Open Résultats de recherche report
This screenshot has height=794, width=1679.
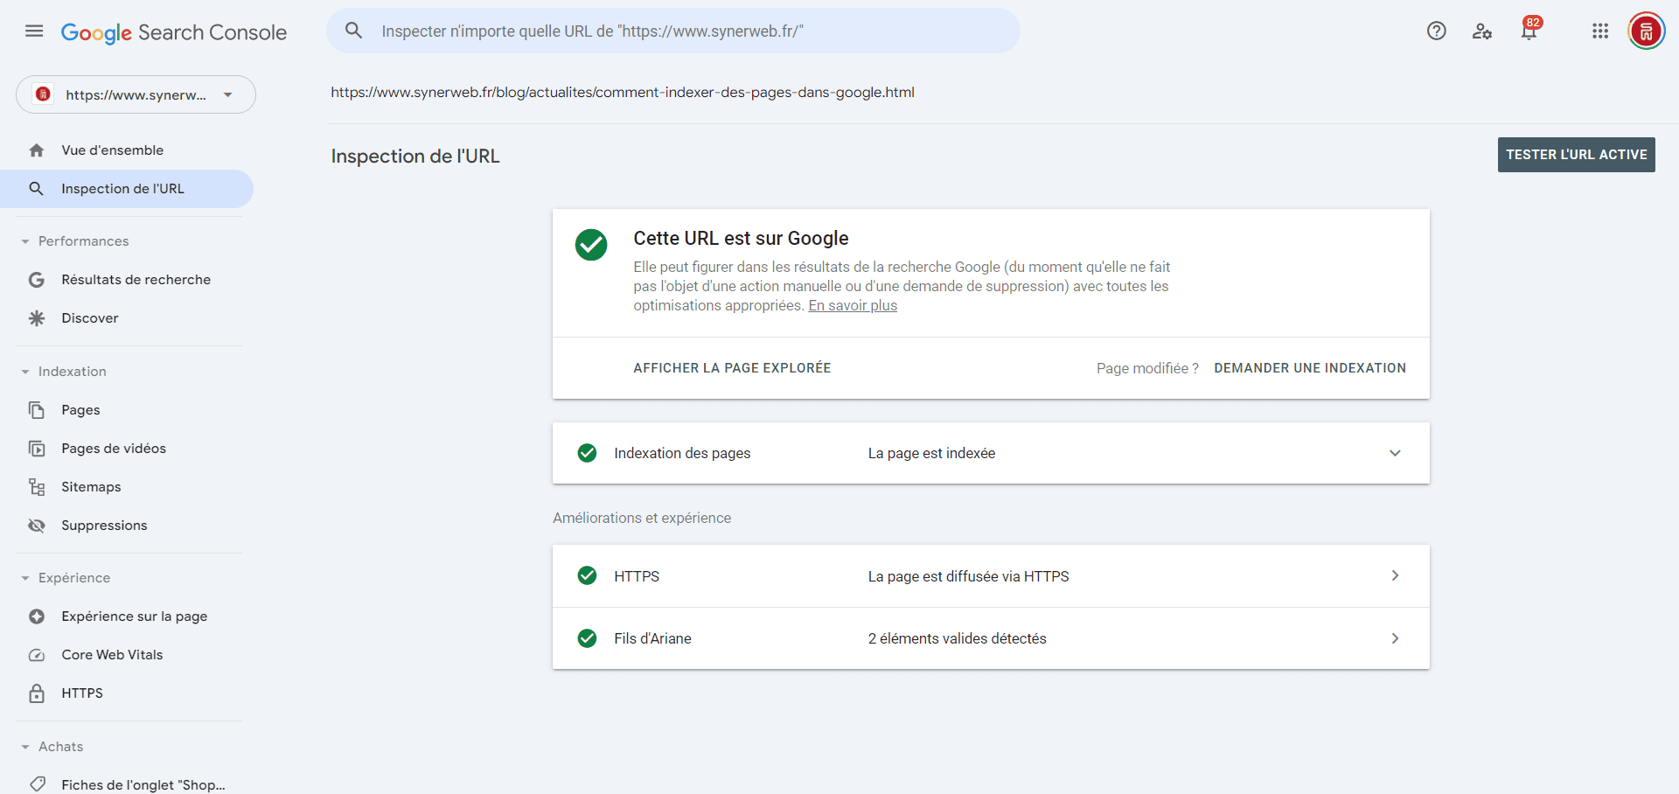coord(127,280)
